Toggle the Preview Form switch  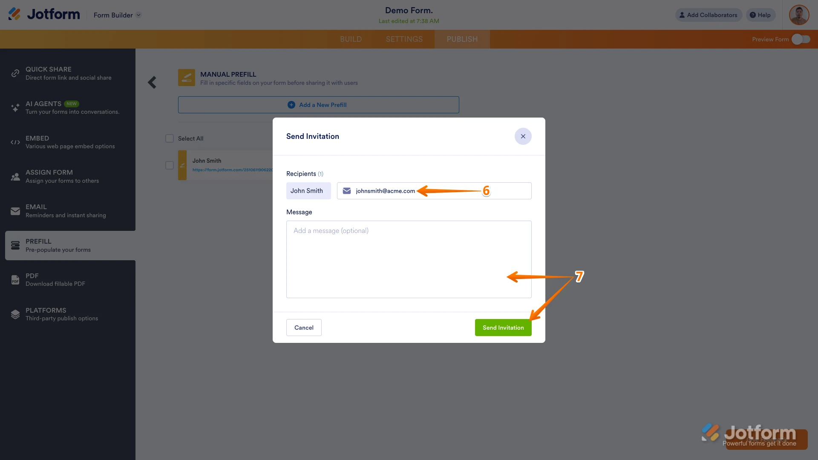[x=801, y=39]
